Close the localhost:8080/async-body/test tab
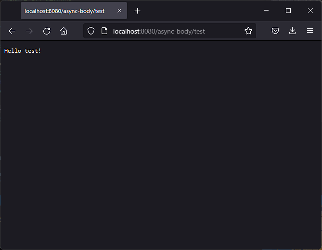 click(x=119, y=11)
